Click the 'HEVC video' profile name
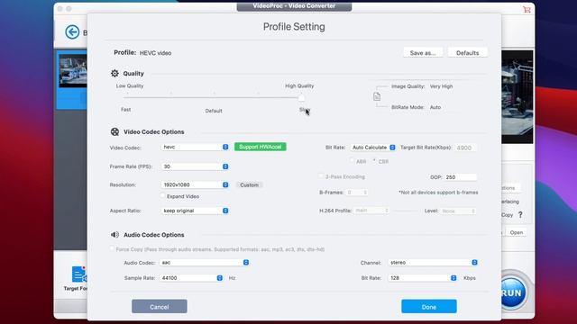Screen dimensions: 577x324 [x=155, y=53]
